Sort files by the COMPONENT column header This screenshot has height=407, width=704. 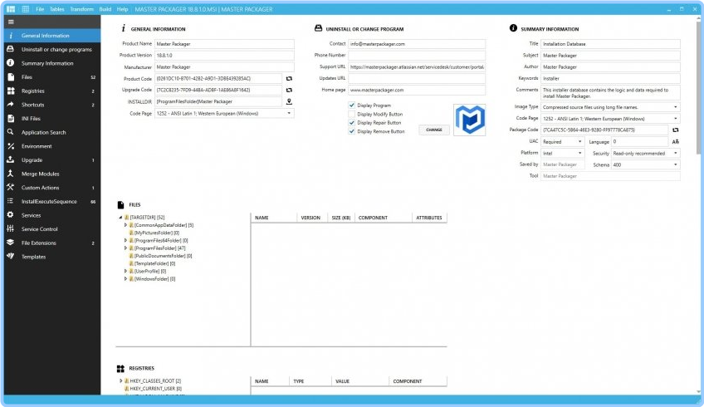click(383, 218)
